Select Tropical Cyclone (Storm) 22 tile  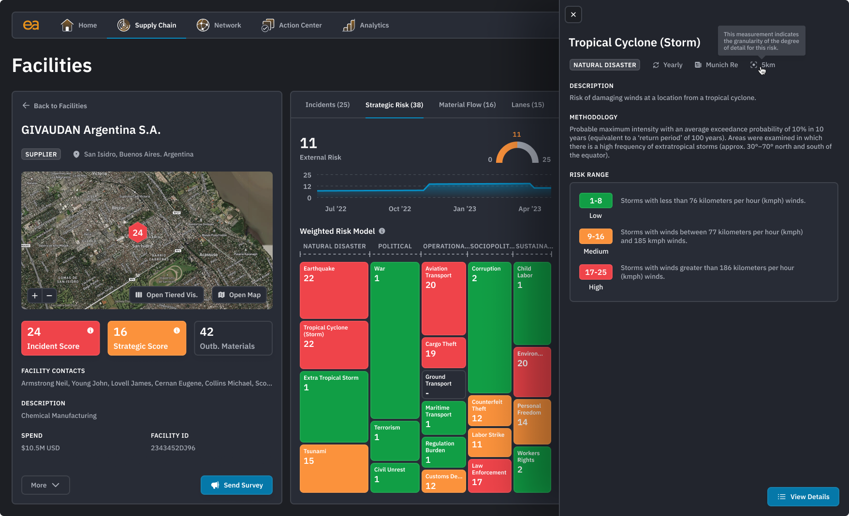(334, 345)
